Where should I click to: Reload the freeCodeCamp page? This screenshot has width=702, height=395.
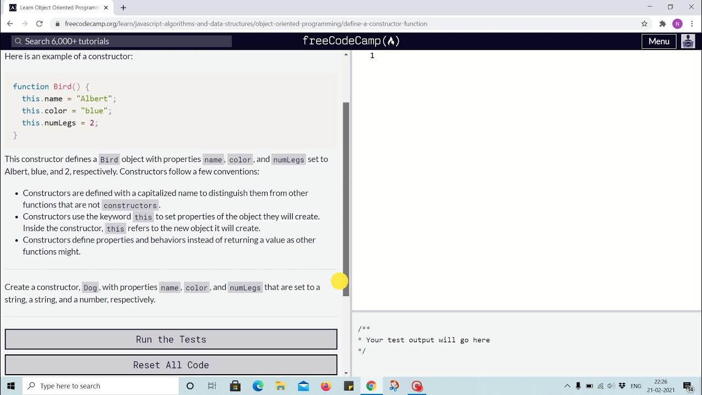point(39,24)
